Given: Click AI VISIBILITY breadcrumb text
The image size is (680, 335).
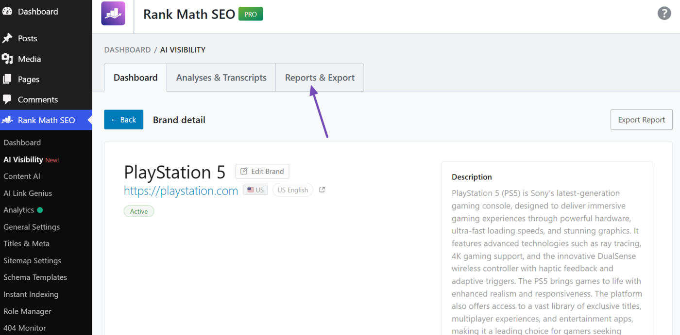Looking at the screenshot, I should [x=183, y=50].
